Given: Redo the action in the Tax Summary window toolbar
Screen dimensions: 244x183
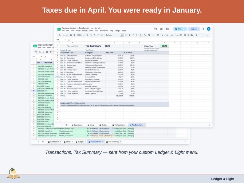Looking at the screenshot, I should (67, 35).
